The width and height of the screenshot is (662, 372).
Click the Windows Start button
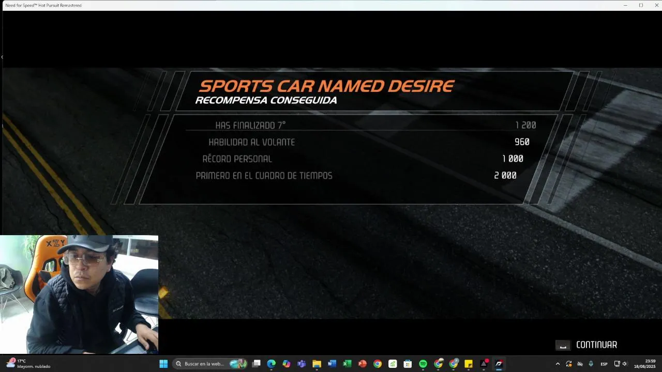tap(163, 364)
